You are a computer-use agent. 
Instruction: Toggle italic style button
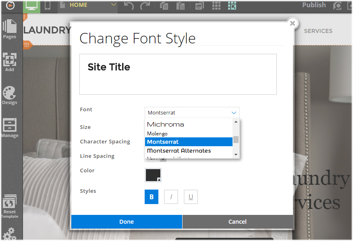pyautogui.click(x=171, y=197)
